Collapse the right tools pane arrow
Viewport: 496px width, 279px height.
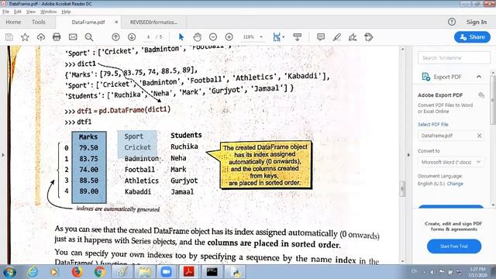408,155
